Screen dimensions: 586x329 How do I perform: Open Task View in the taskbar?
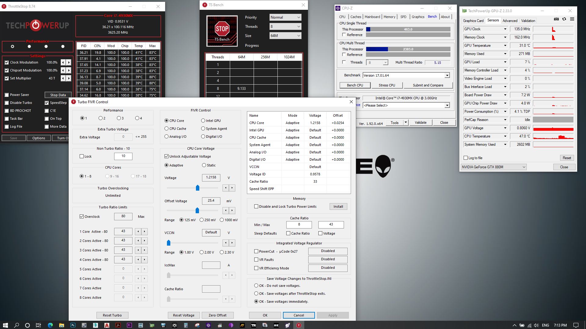38,325
